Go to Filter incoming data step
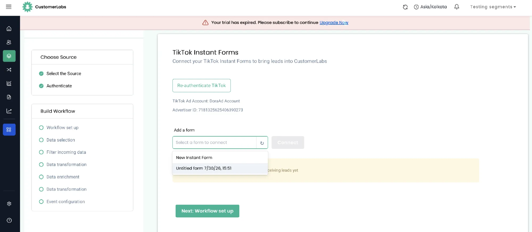This screenshot has height=232, width=532. 63,152
